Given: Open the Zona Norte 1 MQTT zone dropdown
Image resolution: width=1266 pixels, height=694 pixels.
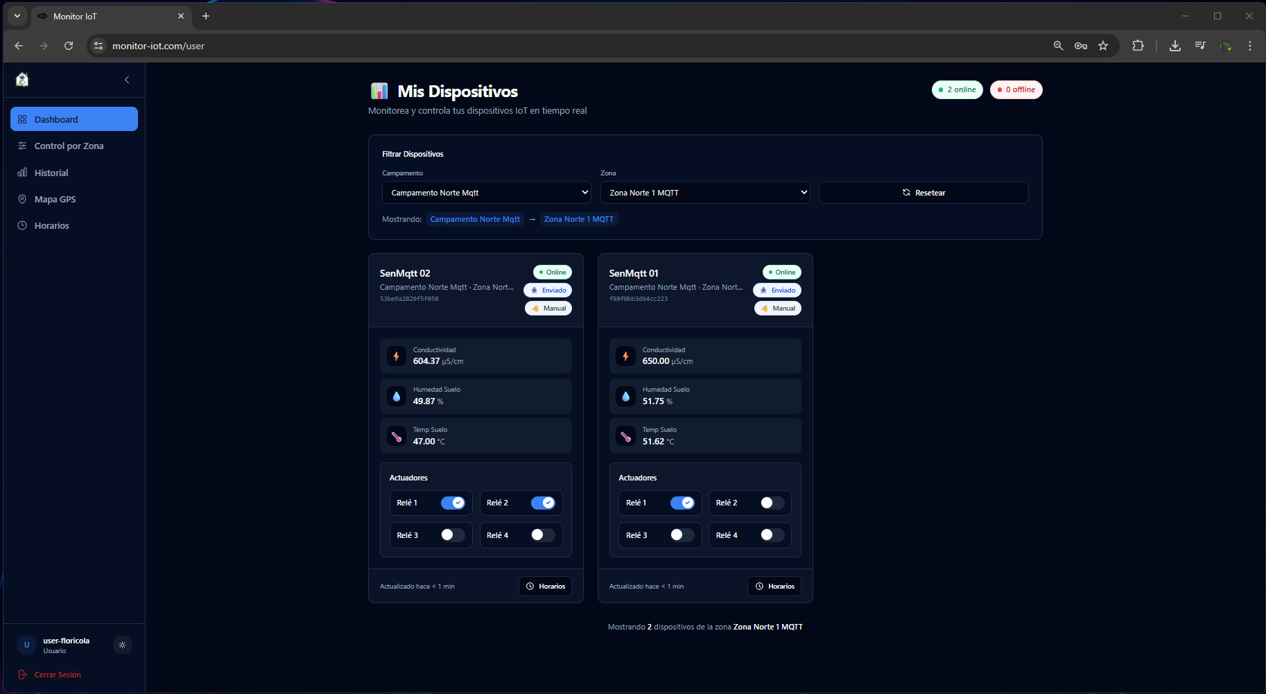Looking at the screenshot, I should coord(704,192).
